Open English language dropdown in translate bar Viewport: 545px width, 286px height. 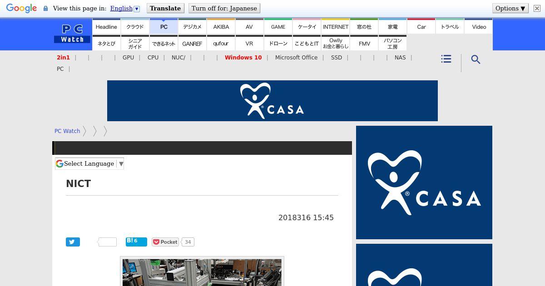click(124, 8)
